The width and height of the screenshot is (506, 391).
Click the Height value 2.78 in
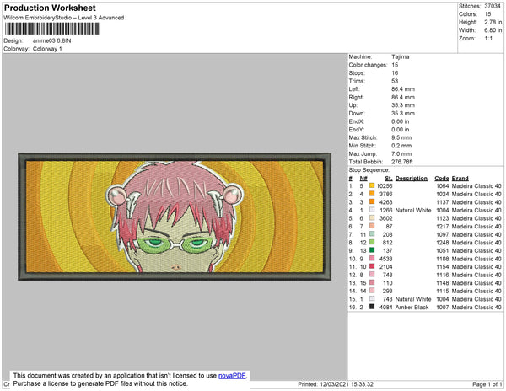point(493,22)
